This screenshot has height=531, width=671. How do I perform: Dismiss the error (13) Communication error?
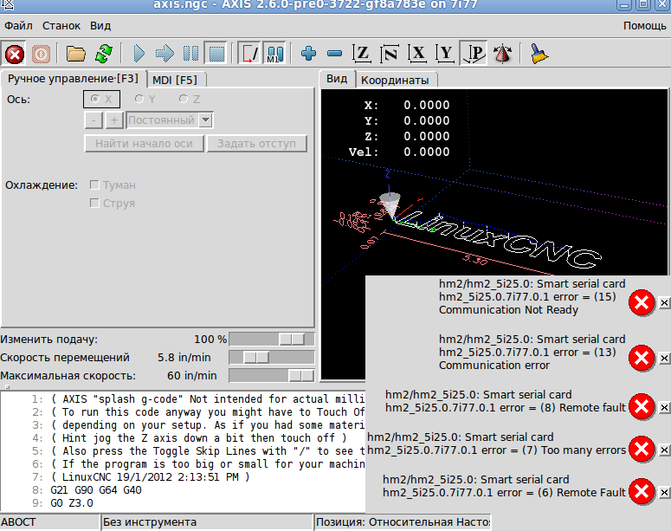click(x=664, y=358)
